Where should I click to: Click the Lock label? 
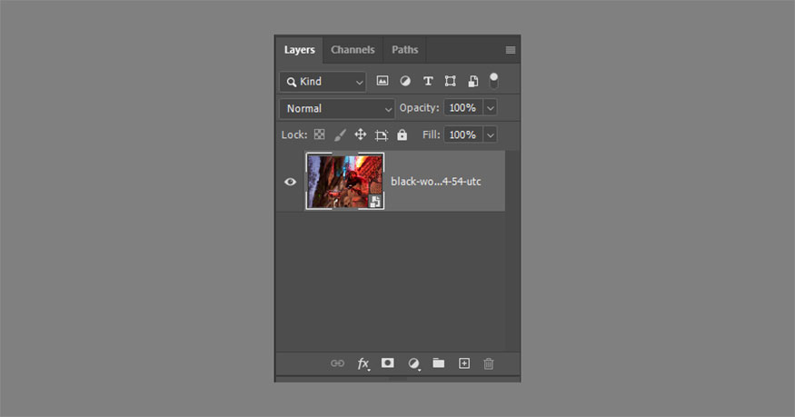[x=294, y=134]
